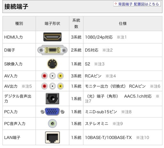Click the ※注6 note reference

point(155,86)
